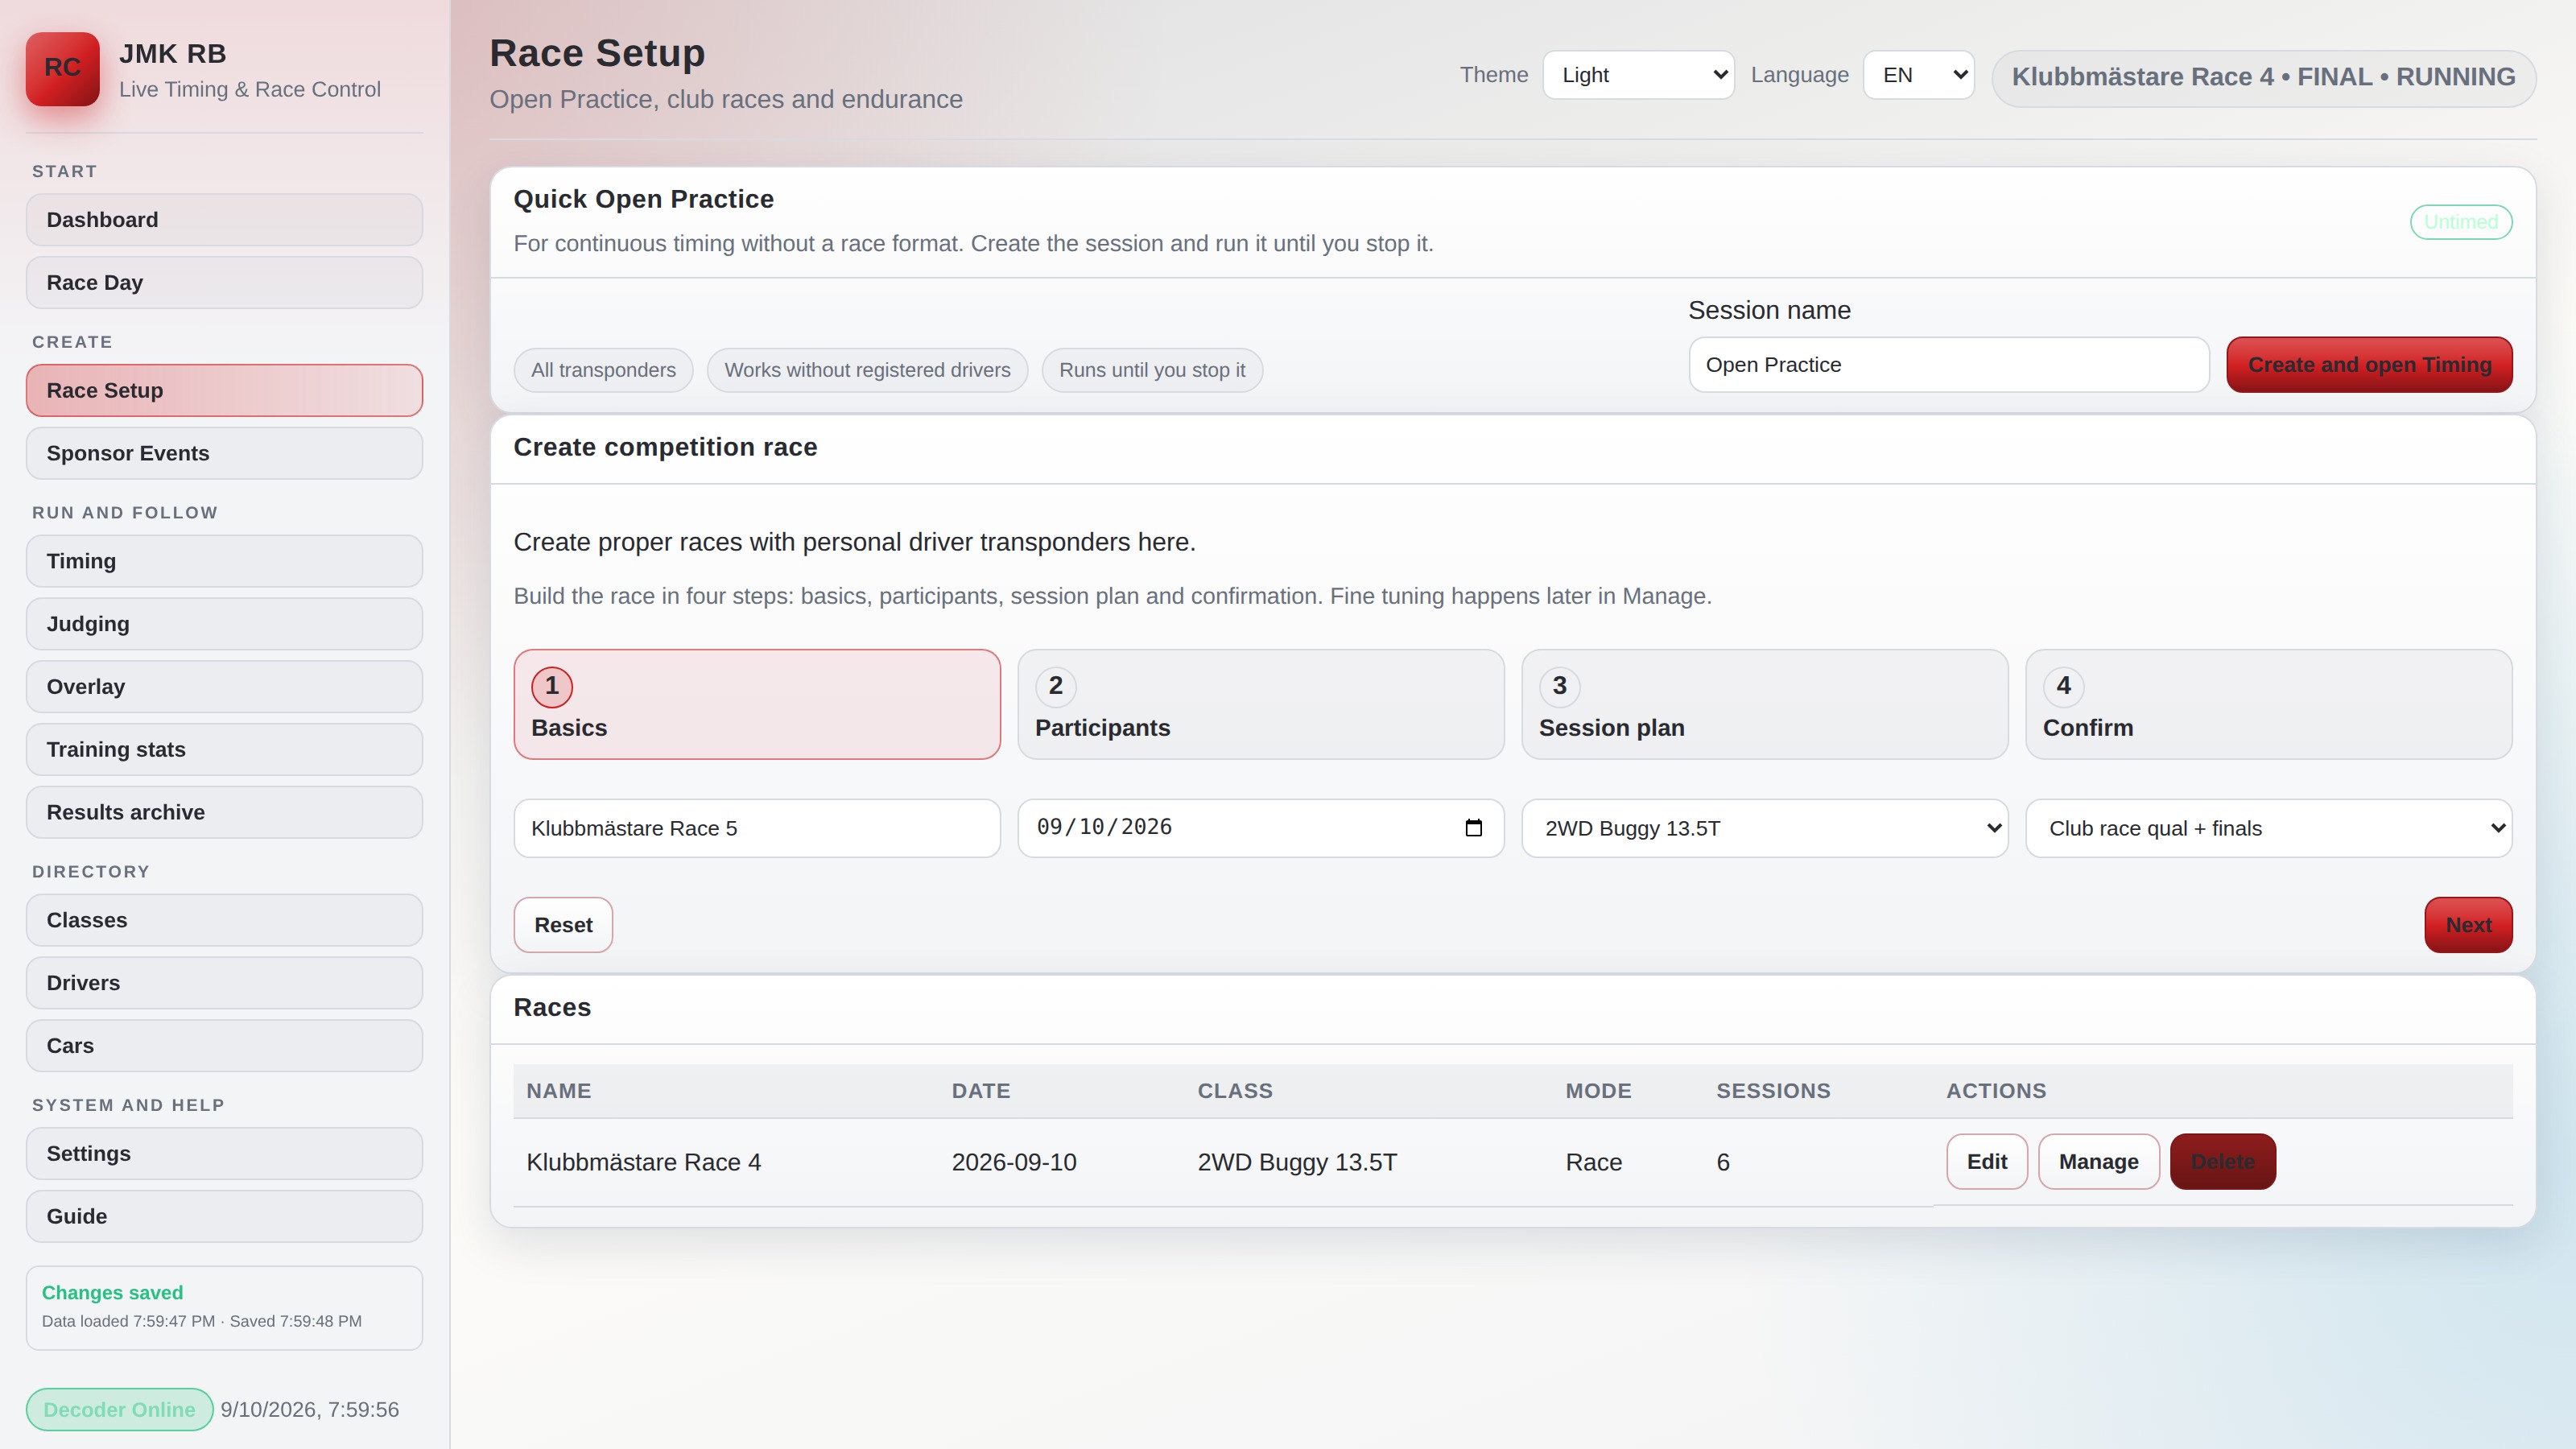Expand the 2WD Buggy 13.5T class dropdown

[x=1765, y=828]
